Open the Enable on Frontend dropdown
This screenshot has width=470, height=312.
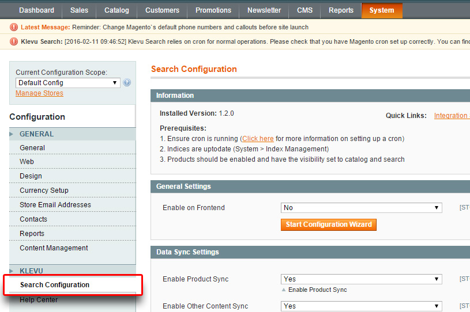(x=361, y=208)
